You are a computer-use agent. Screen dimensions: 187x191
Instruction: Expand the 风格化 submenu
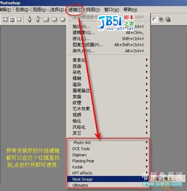[x=108, y=127]
